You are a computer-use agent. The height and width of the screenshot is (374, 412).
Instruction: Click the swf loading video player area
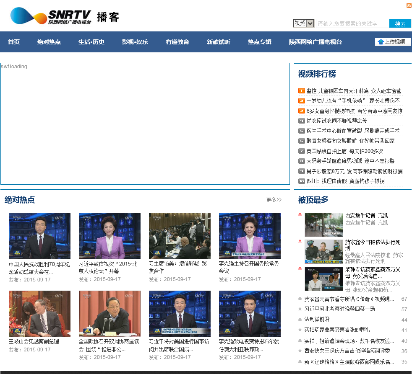coord(145,124)
